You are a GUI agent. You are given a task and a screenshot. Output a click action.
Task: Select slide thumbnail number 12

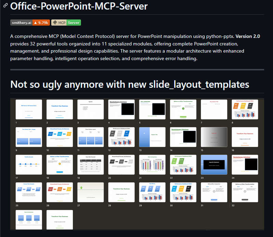click(121, 137)
